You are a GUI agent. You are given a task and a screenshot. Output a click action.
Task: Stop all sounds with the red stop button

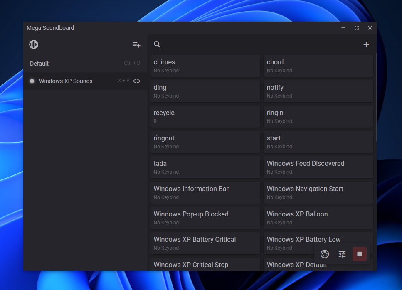tap(360, 254)
